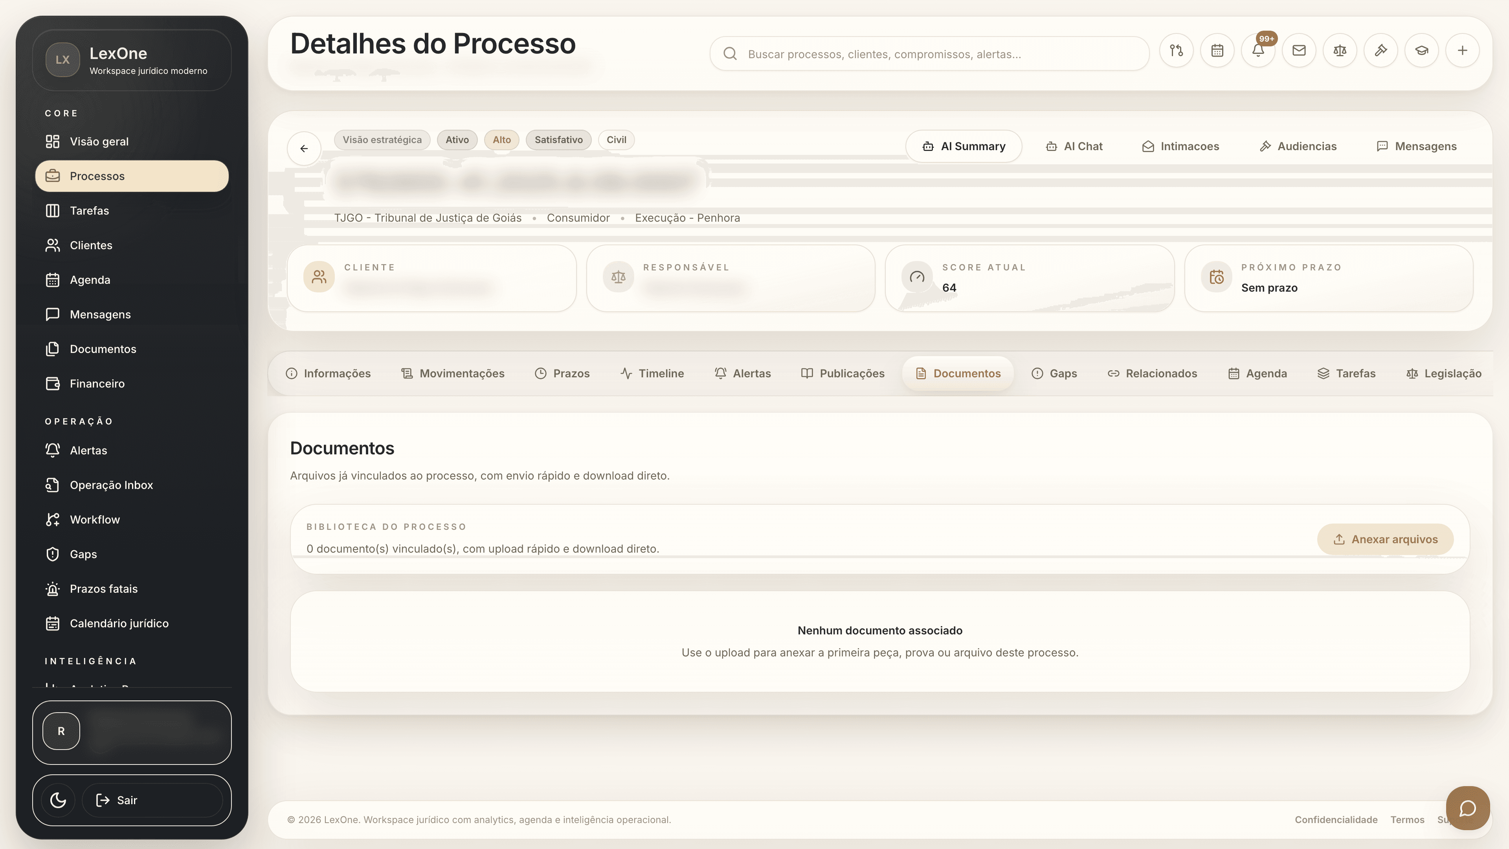Open the graduation cap icon top right
Screen dimensions: 1509x849
coord(1422,50)
